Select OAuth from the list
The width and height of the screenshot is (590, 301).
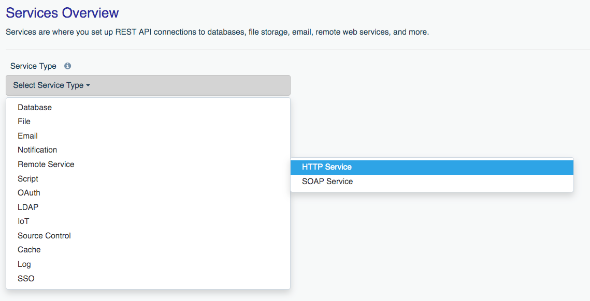29,193
